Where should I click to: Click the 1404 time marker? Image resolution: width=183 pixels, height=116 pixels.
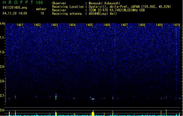tap(72, 25)
